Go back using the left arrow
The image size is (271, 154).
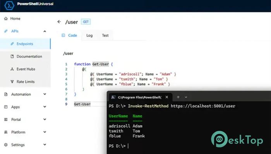coord(59,22)
